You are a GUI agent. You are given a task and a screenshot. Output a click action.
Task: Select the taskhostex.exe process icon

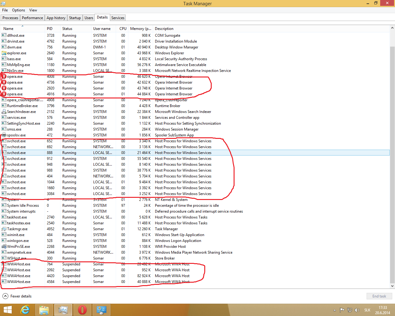4,223
